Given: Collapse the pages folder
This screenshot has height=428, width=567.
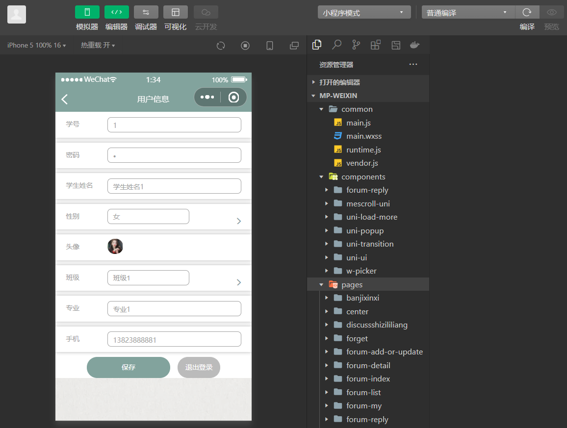Looking at the screenshot, I should tap(368, 284).
